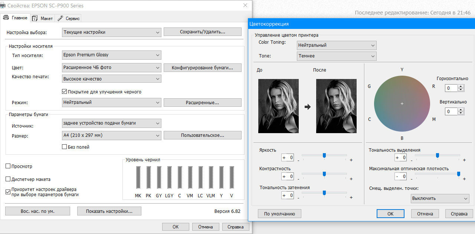This screenshot has height=234, width=475.
Task: Click the После preview portrait thumbnail
Action: coord(336,106)
